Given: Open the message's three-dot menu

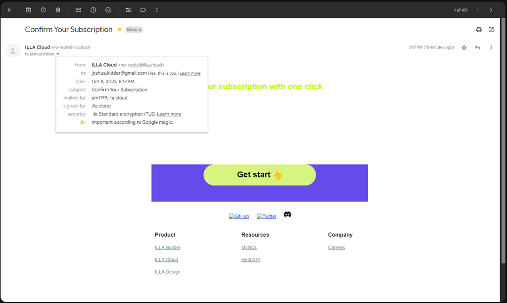Looking at the screenshot, I should [x=491, y=47].
